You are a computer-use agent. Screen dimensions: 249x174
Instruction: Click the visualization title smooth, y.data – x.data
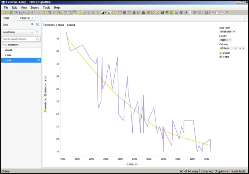point(60,25)
